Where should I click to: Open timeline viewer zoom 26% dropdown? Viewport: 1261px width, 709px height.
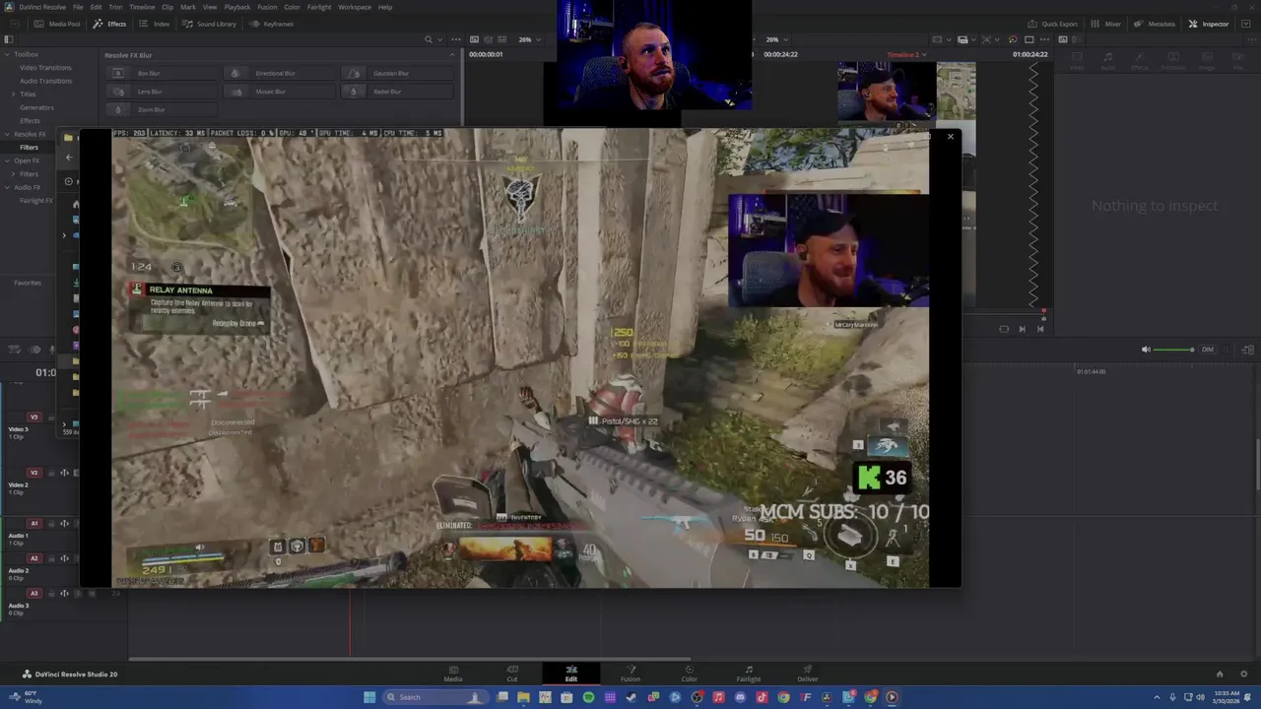[x=776, y=39]
